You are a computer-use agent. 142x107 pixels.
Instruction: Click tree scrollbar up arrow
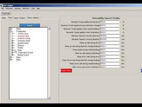point(49,29)
